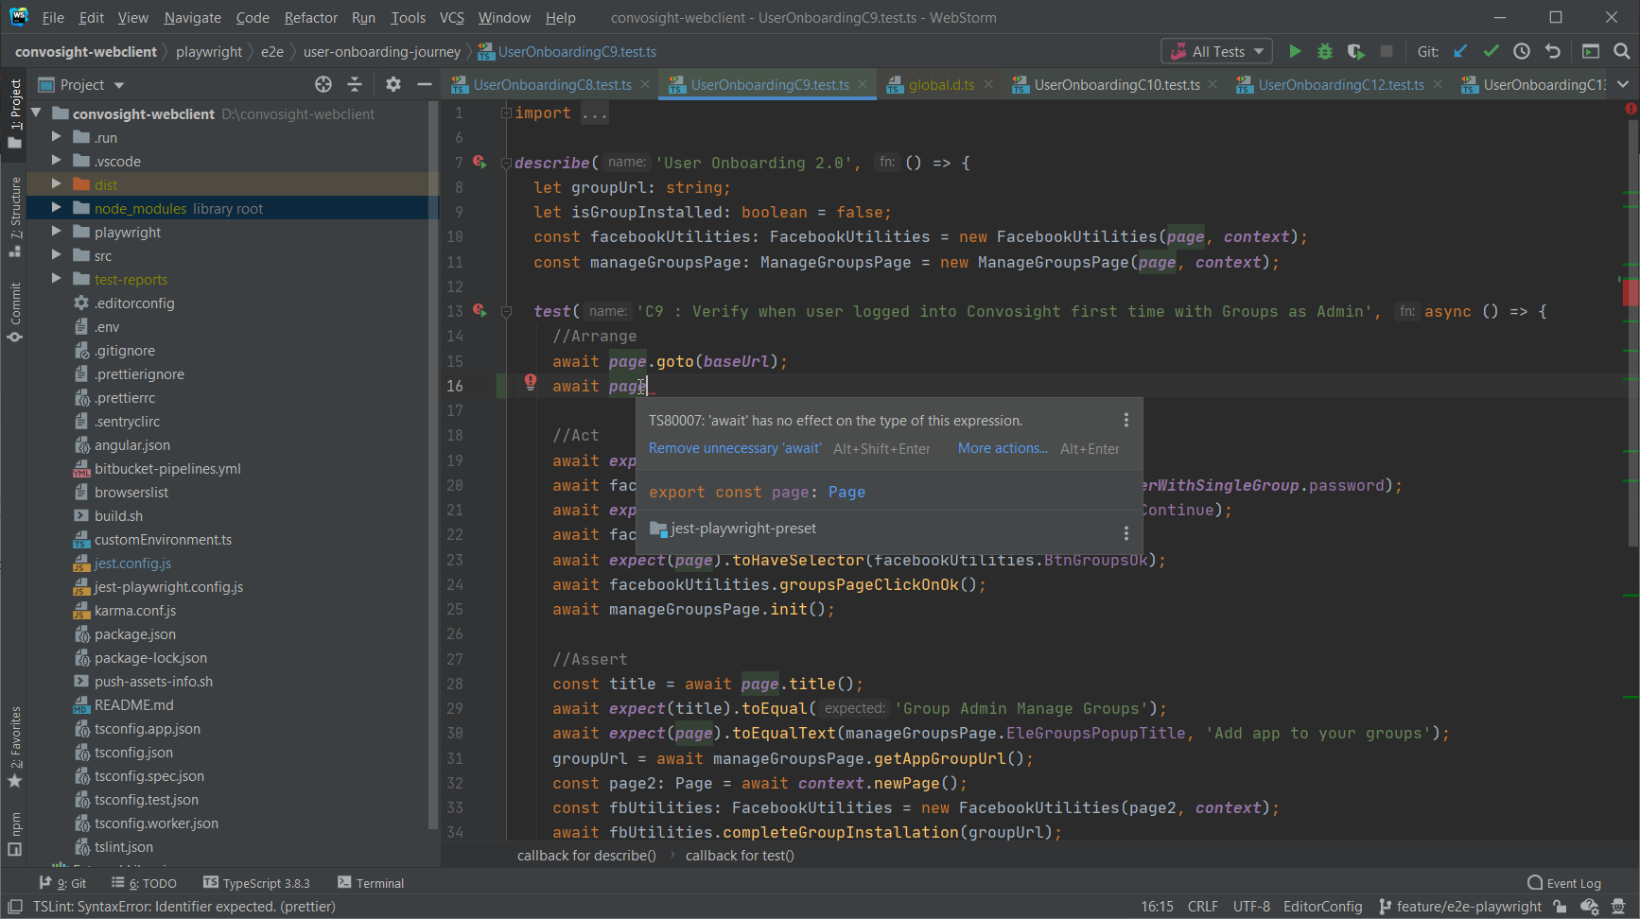Expand the src folder arrow
The image size is (1640, 919).
pos(57,255)
